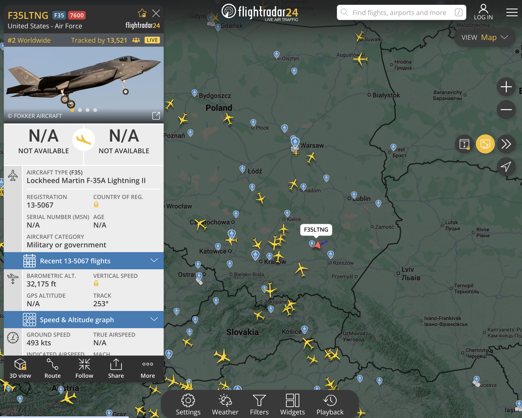The image size is (522, 418).
Task: Open 3D view of the aircraft
Action: click(x=20, y=369)
